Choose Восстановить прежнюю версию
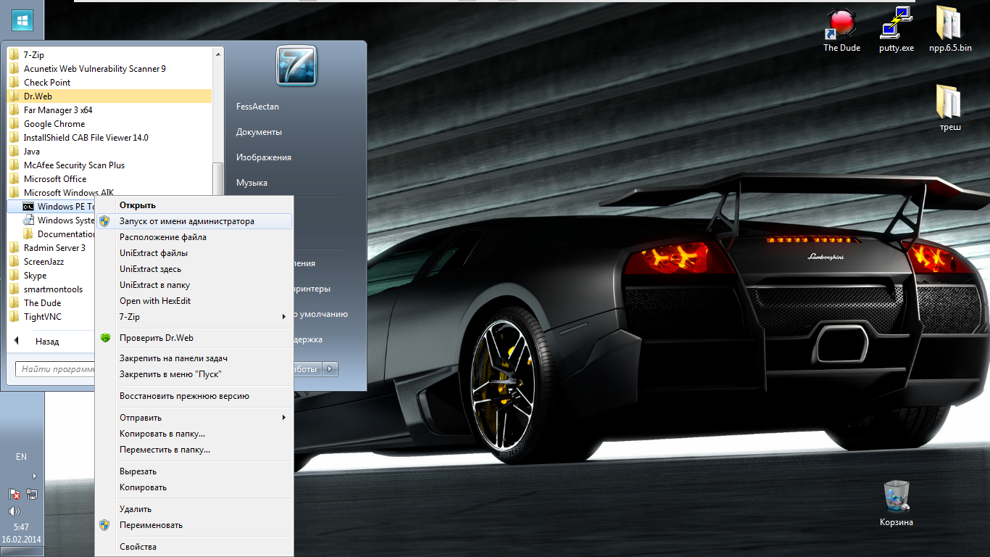Image resolution: width=990 pixels, height=557 pixels. (x=194, y=396)
